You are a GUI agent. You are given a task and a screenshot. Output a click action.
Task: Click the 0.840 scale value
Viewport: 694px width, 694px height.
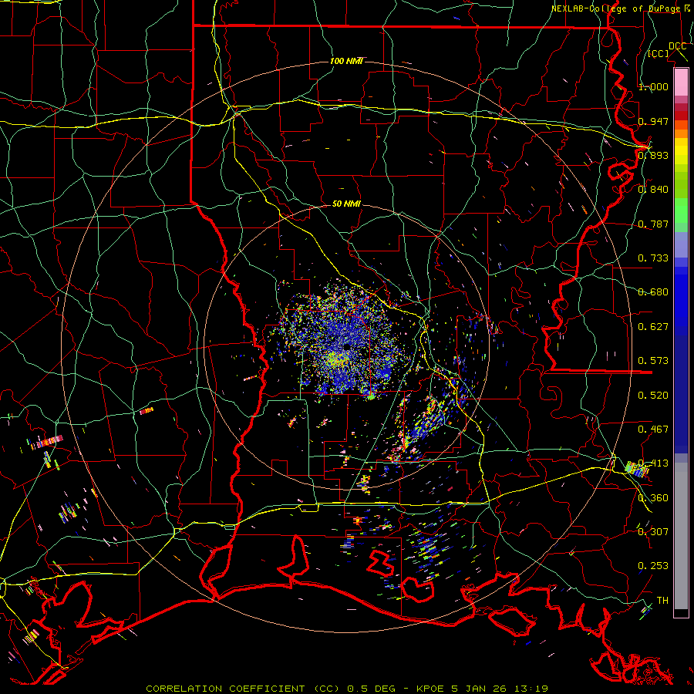[653, 190]
